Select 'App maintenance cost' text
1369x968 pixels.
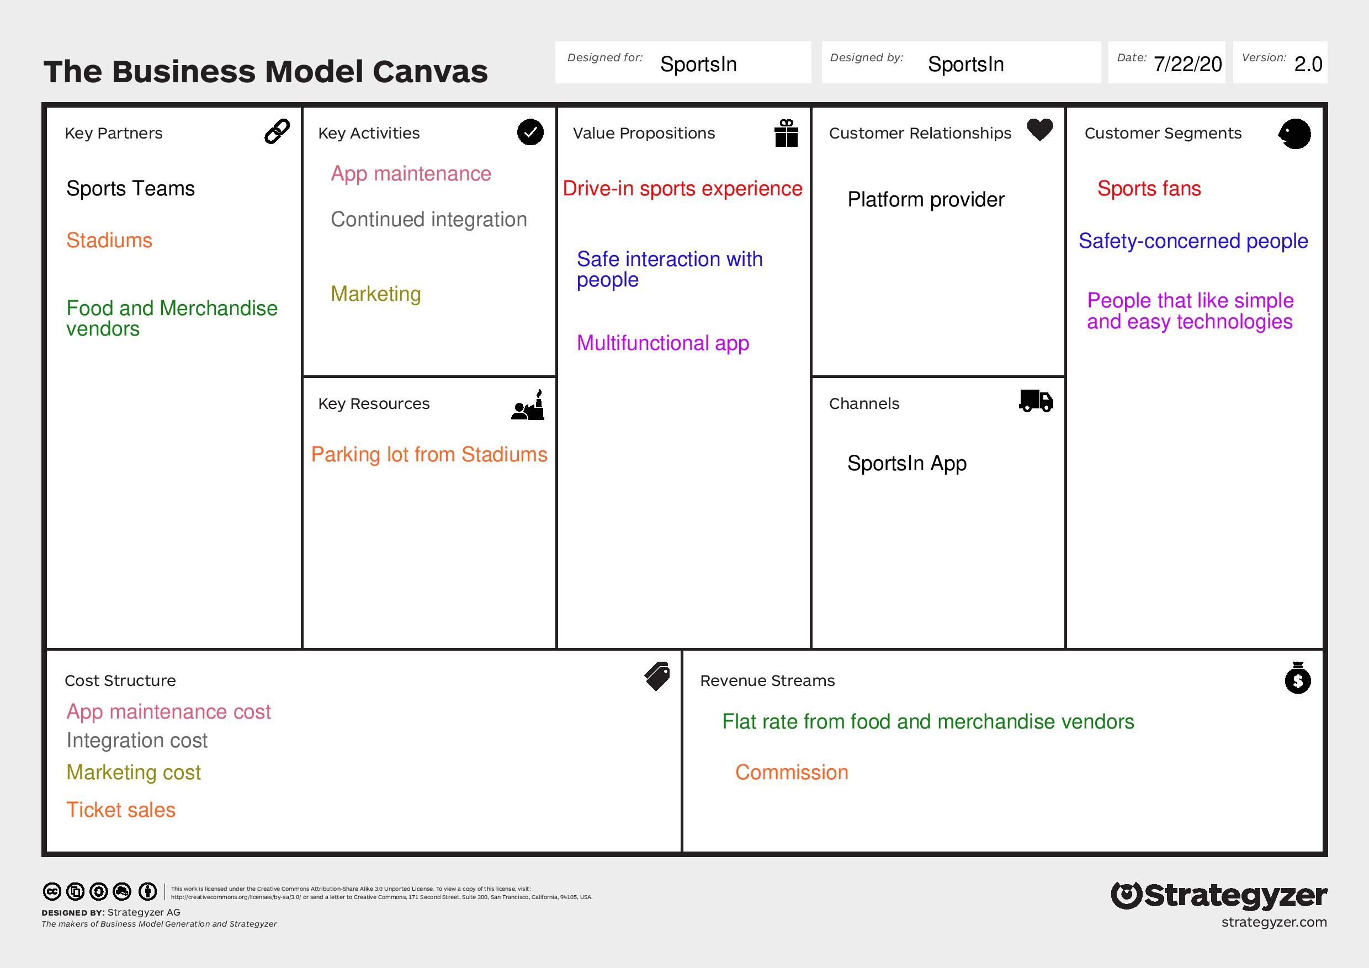pyautogui.click(x=169, y=712)
